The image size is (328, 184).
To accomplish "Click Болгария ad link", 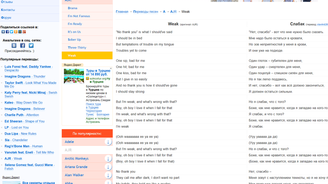I will pyautogui.click(x=103, y=115).
